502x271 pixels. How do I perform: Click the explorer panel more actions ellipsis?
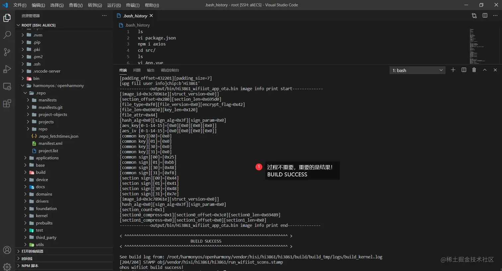coord(104,16)
